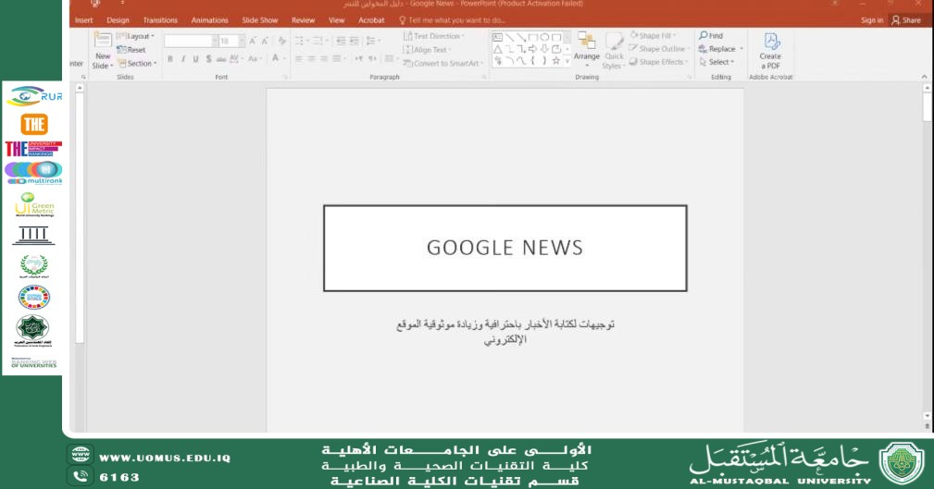Click the Tell me what you want search box
The height and width of the screenshot is (489, 934).
452,20
